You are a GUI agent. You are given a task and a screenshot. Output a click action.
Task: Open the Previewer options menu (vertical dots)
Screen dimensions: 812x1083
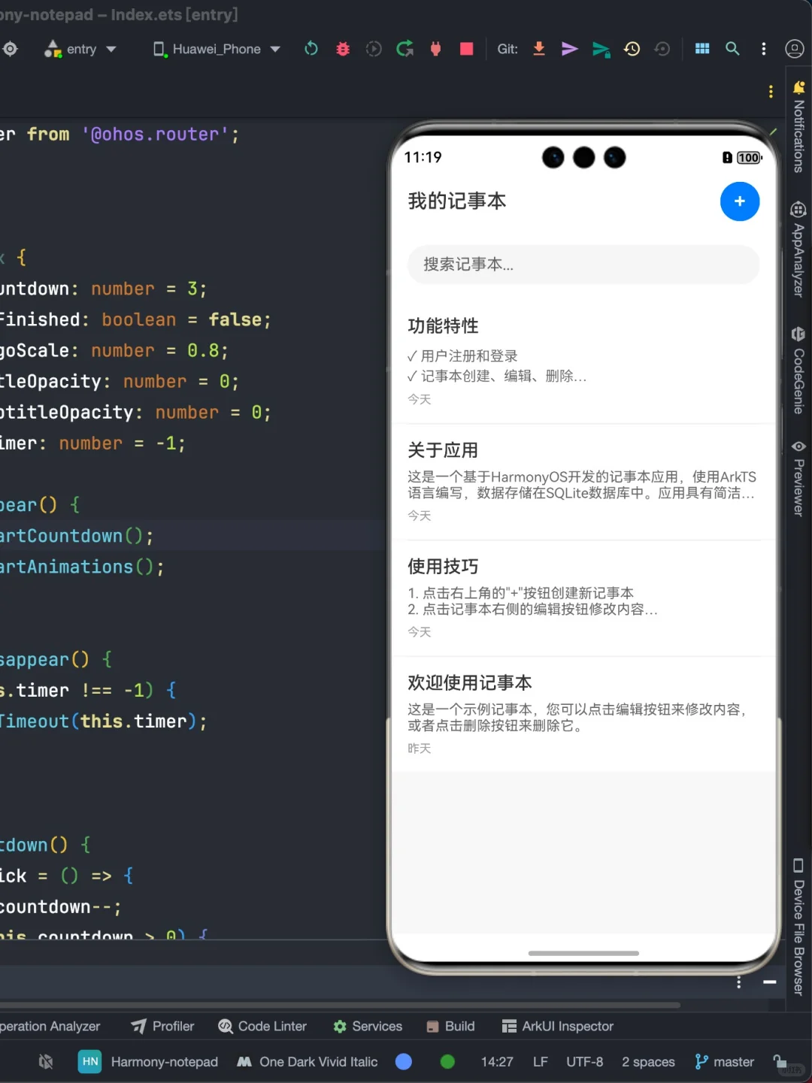[x=738, y=982]
